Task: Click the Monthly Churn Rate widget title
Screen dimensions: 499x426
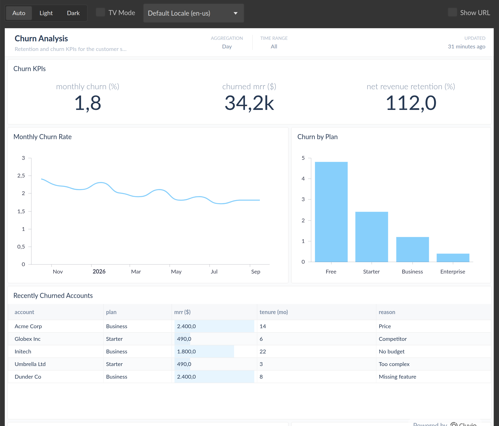Action: click(x=42, y=137)
